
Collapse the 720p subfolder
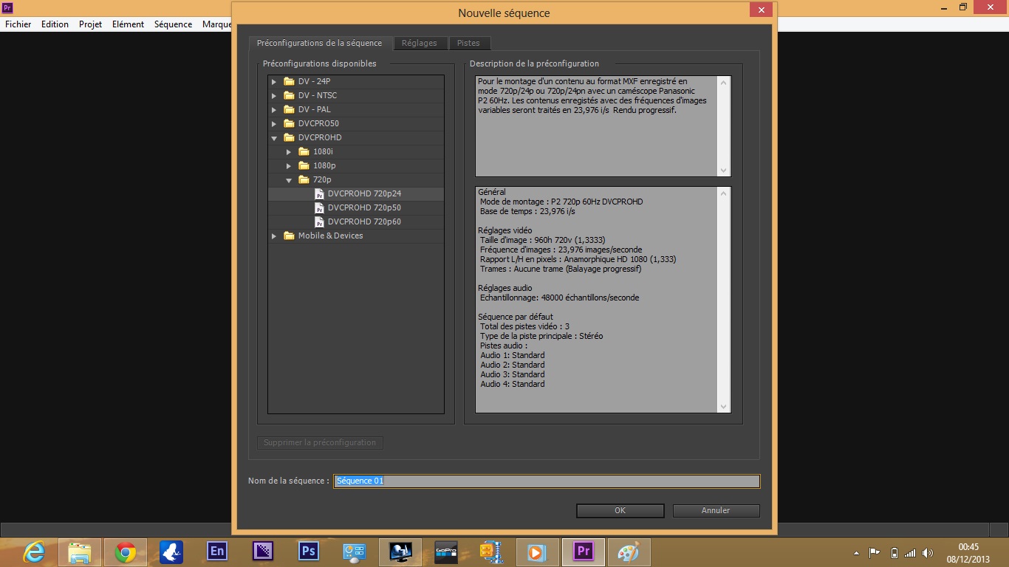pos(289,180)
